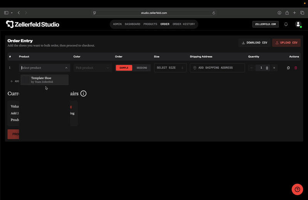Screen dimensions: 308x200
Task: Open the SELECT SIZE dropdown
Action: [170, 68]
